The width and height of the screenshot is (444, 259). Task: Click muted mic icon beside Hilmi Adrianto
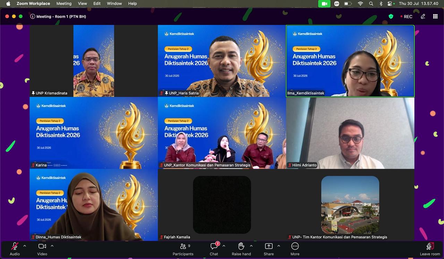click(x=290, y=165)
